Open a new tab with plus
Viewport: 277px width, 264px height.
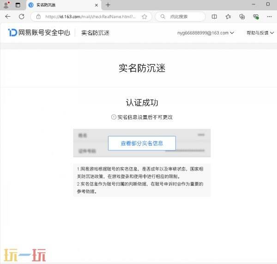(x=108, y=5)
